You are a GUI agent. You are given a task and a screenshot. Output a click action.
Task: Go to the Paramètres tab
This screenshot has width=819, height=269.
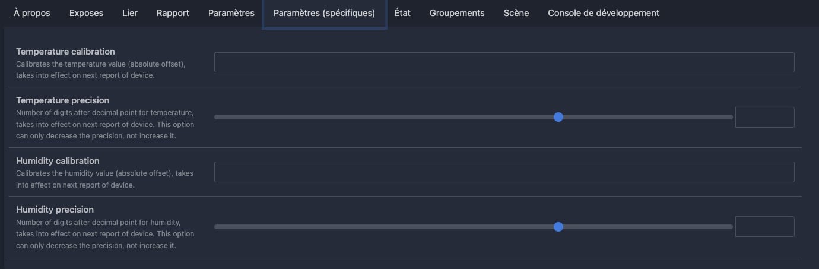(x=231, y=13)
